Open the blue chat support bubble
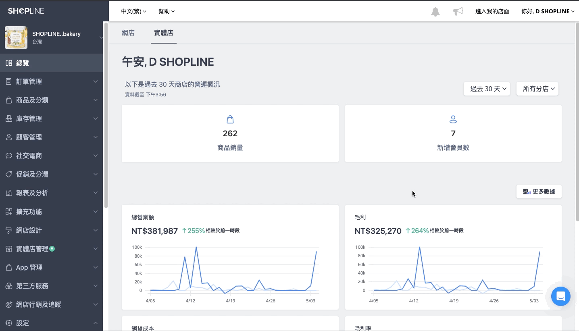579x331 pixels. tap(560, 296)
